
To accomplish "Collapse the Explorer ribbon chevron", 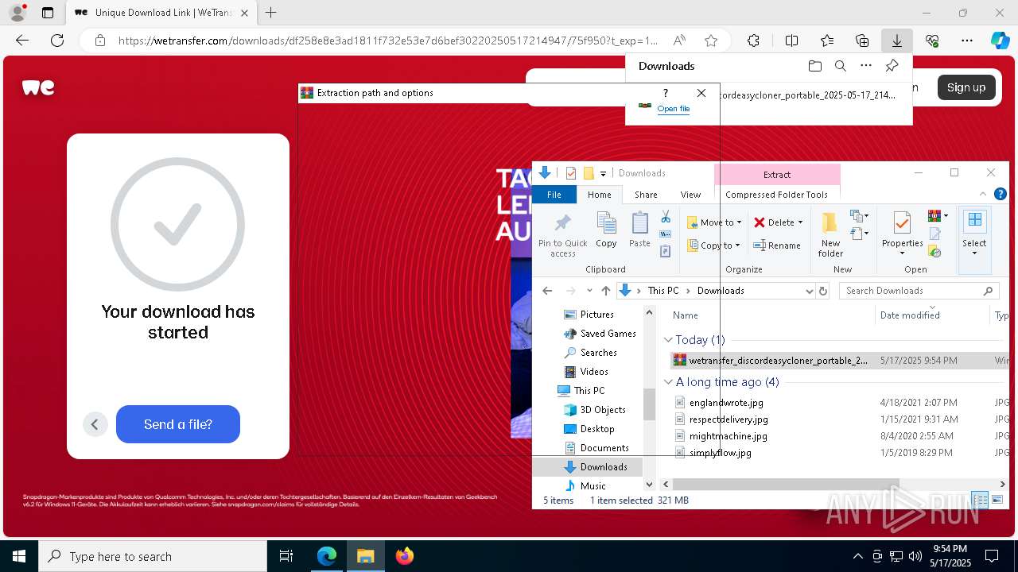I will pos(983,194).
